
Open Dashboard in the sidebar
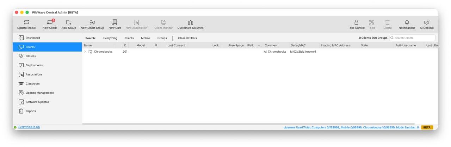(x=48, y=38)
